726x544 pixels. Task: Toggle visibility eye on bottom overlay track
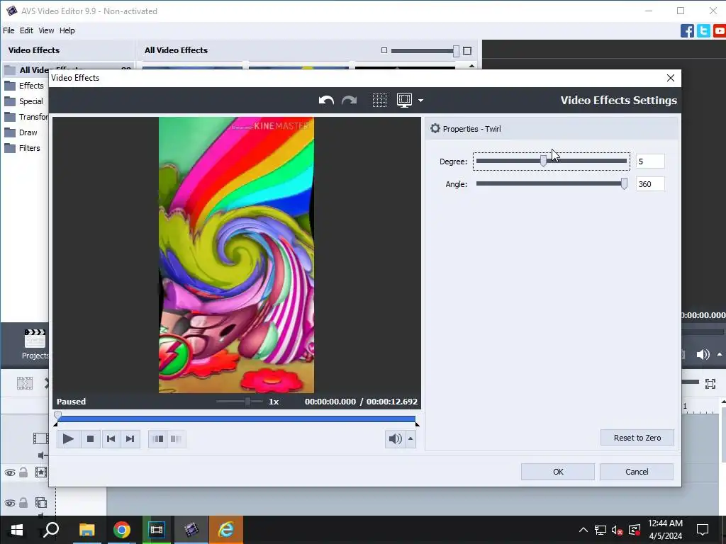tap(10, 504)
